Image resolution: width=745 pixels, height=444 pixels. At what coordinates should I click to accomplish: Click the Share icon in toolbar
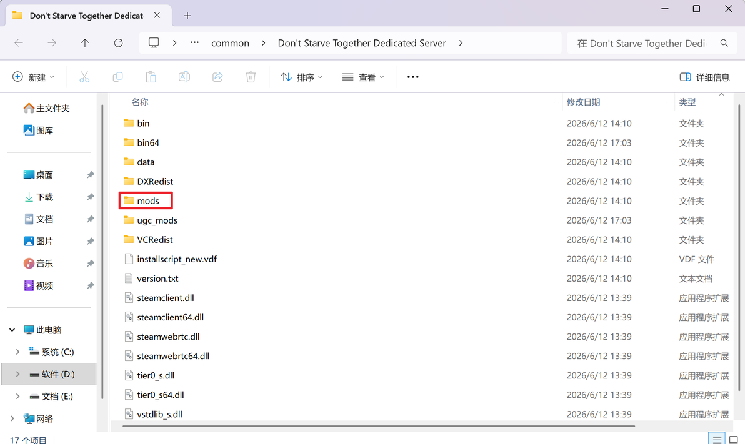[x=217, y=77]
